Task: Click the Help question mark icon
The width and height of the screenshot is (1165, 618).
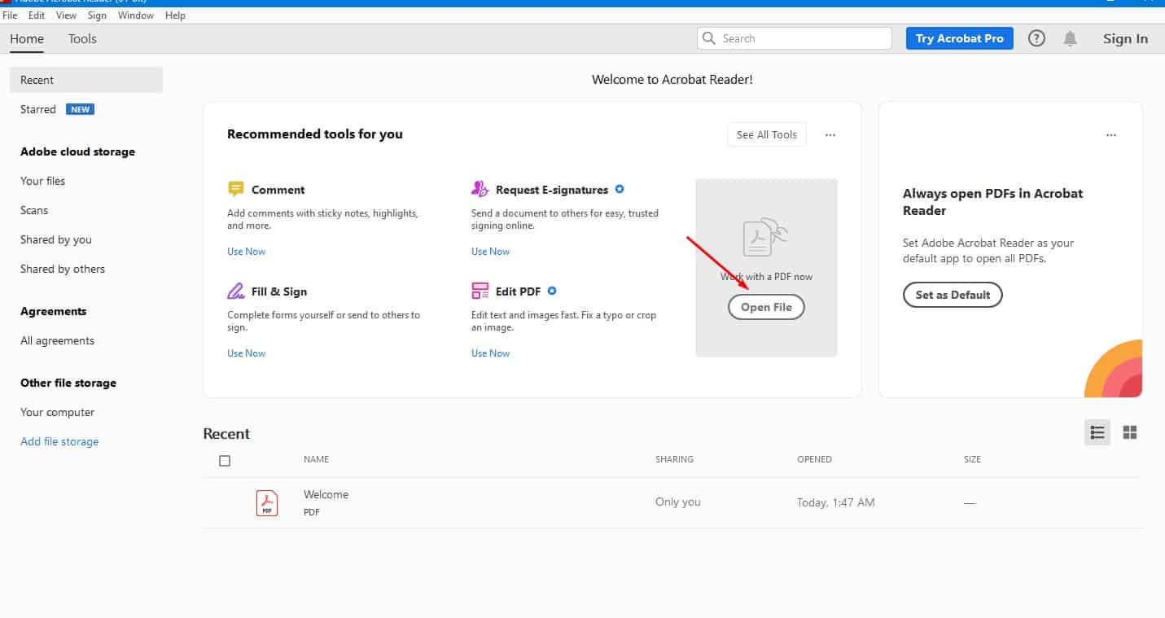Action: tap(1036, 38)
